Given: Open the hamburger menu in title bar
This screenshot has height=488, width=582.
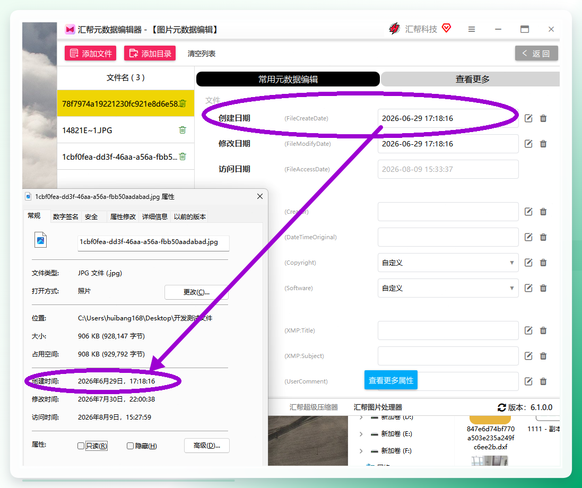Looking at the screenshot, I should click(472, 29).
